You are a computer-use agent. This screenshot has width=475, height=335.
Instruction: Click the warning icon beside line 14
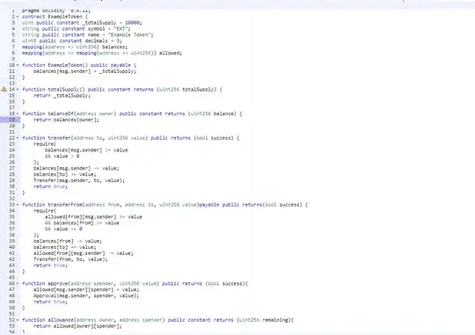(4, 89)
